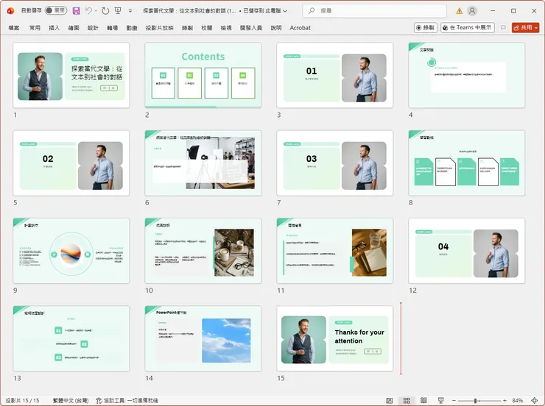Open the 錄製 ribbon tab

(187, 28)
